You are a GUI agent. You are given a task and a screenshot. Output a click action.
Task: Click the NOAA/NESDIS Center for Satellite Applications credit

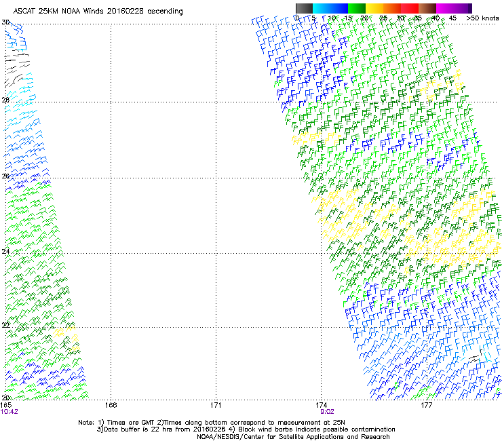pyautogui.click(x=293, y=437)
